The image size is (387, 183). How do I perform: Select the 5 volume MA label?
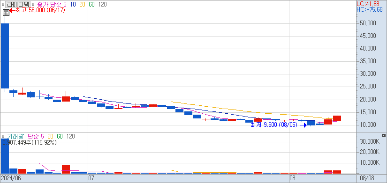[x=42, y=136]
